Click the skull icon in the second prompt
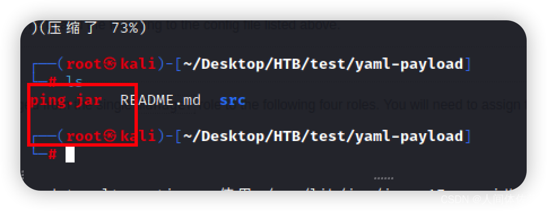Viewport: 547px width, 211px height. tap(110, 136)
